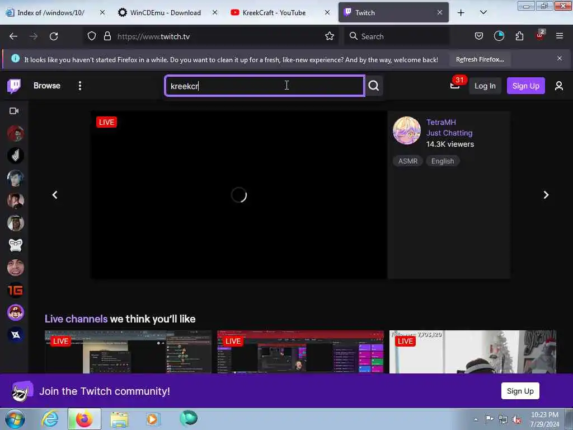Click Firefox back arrow button
The width and height of the screenshot is (573, 430).
pos(13,36)
